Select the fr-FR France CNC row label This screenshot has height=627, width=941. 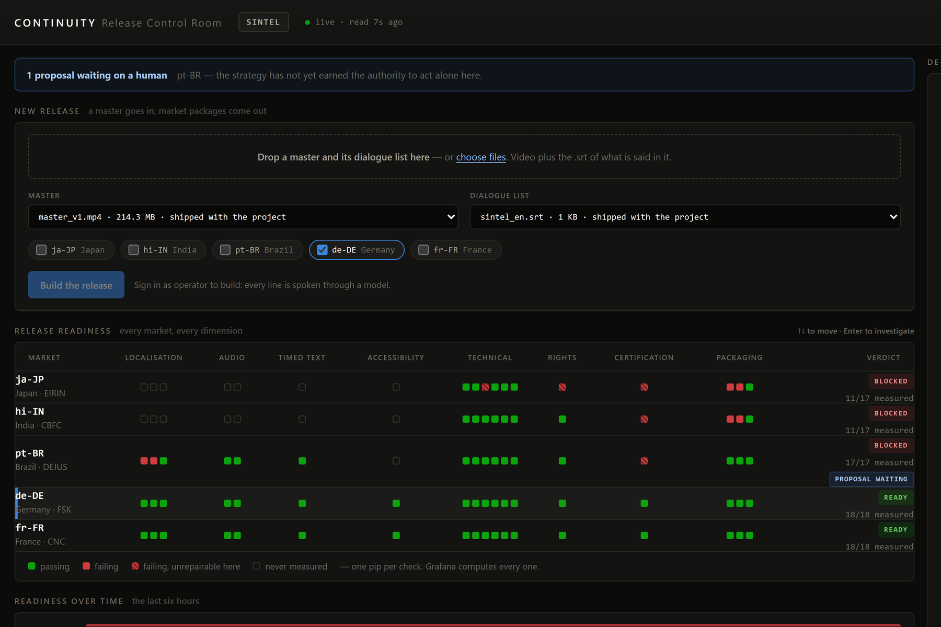[40, 535]
